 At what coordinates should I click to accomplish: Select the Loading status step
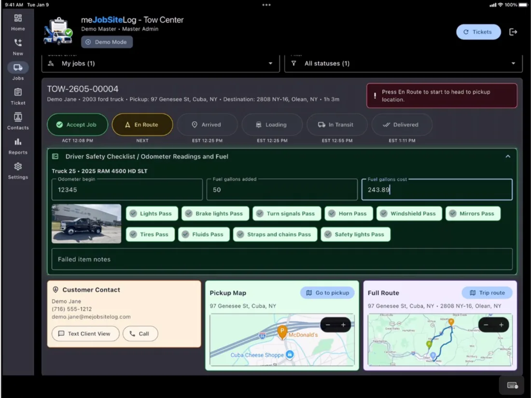tap(272, 124)
